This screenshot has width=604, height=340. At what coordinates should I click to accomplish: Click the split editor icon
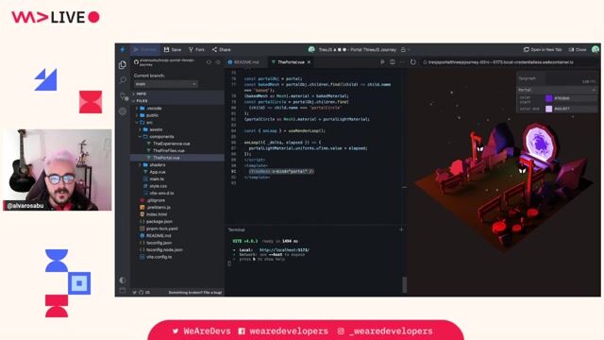pyautogui.click(x=393, y=61)
